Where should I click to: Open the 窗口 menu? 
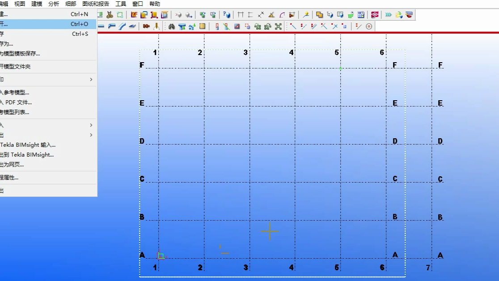[x=137, y=4]
